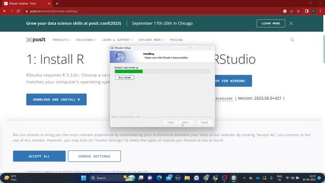This screenshot has height=183, width=325.
Task: Open the clock showing 22:17
Action: [309, 178]
